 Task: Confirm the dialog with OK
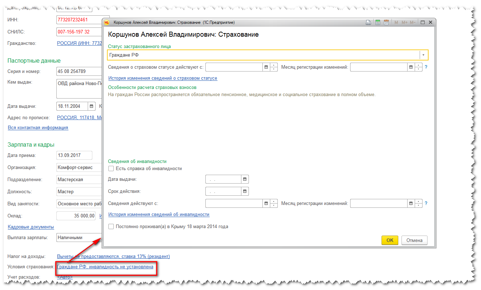390,240
